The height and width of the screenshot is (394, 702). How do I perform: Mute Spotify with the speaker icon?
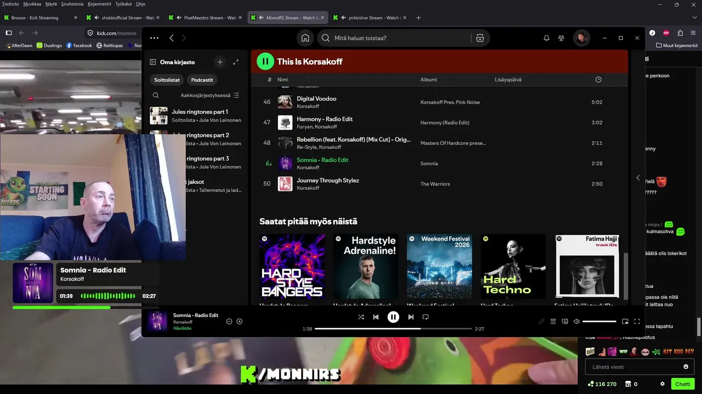click(x=576, y=321)
